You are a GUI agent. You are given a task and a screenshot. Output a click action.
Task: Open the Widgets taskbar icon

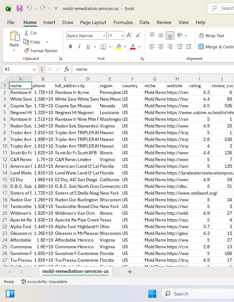click(10, 294)
